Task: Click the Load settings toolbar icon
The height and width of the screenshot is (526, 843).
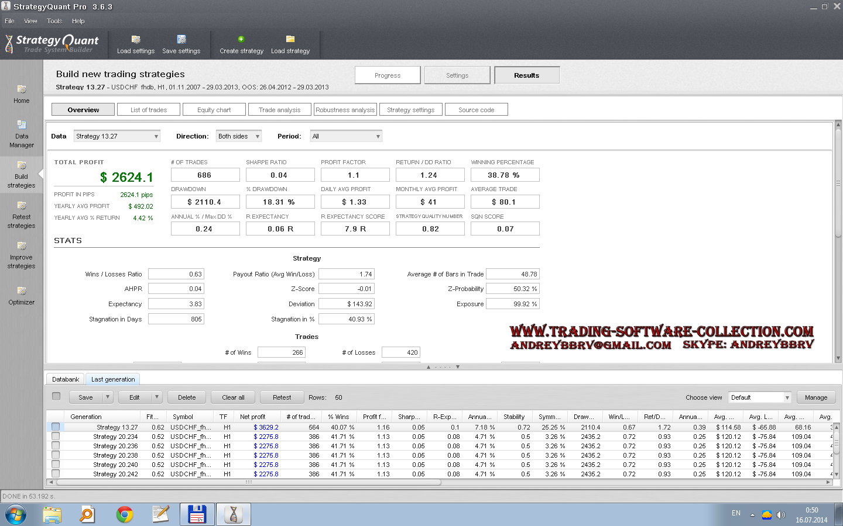Action: pos(136,40)
